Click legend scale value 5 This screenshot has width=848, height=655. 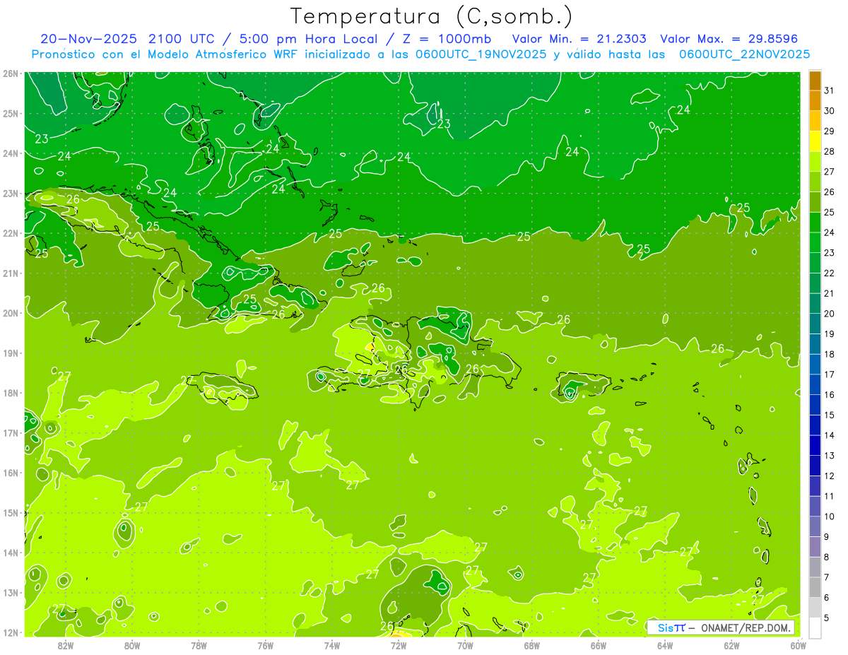828,618
